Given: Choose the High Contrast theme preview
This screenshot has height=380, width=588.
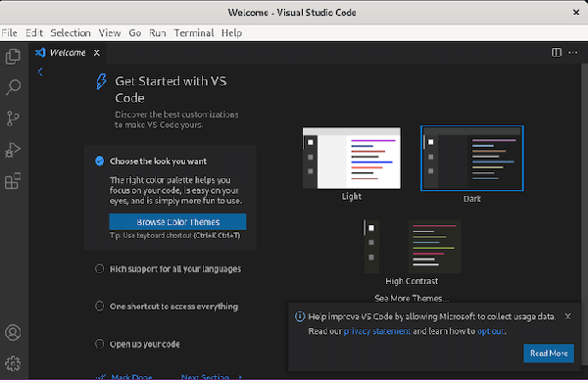Looking at the screenshot, I should click(x=413, y=247).
